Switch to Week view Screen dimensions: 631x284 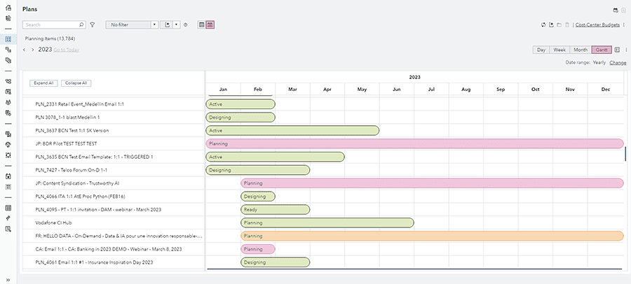coord(559,50)
